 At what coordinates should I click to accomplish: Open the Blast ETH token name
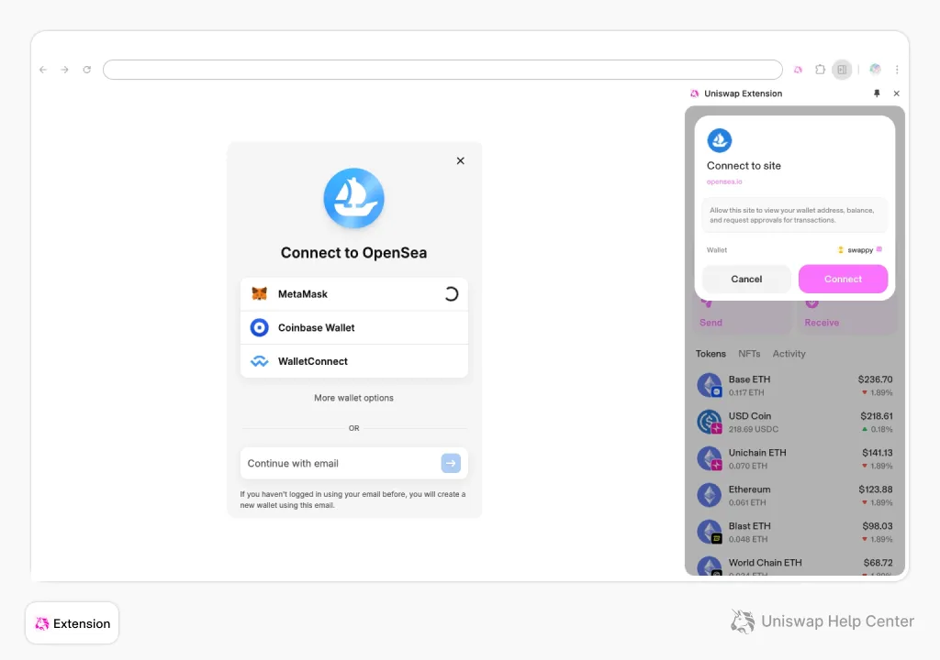click(749, 526)
